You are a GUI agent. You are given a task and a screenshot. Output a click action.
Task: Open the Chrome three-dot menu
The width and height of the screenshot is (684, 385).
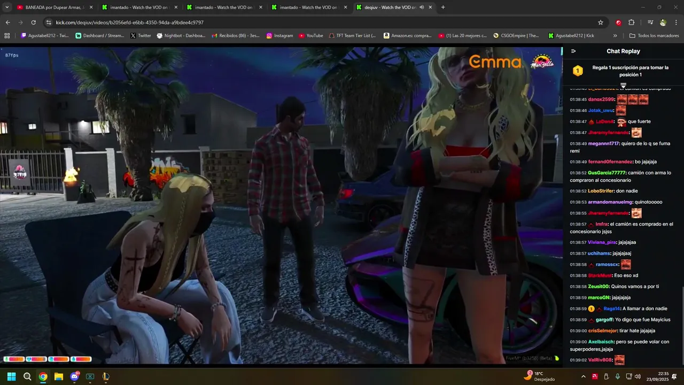(677, 22)
